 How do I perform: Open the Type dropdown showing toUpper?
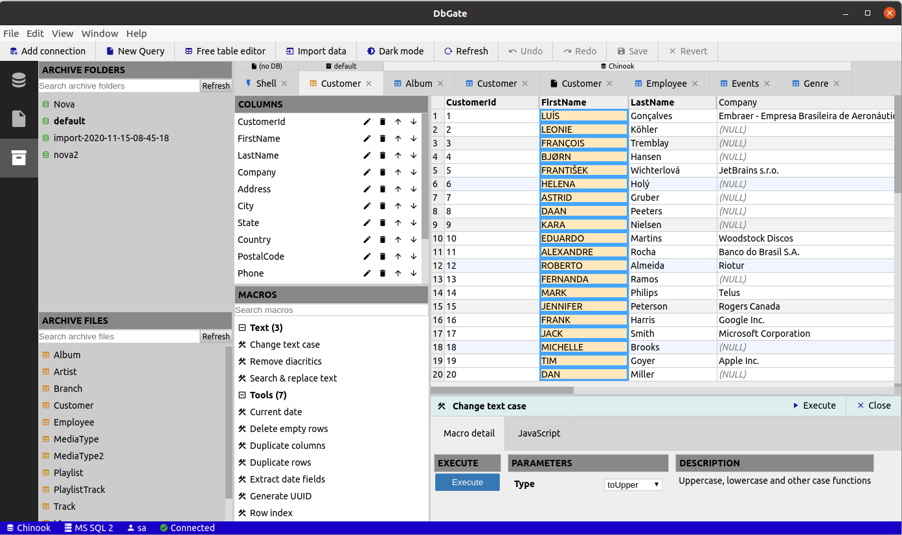point(633,484)
